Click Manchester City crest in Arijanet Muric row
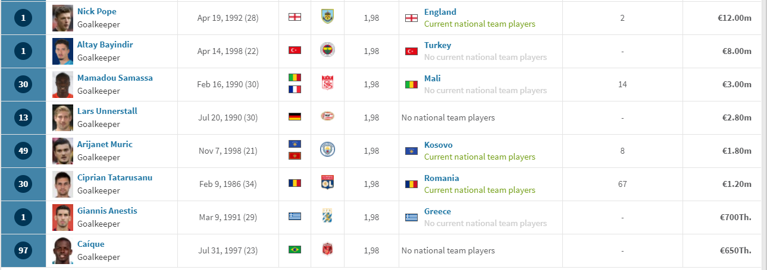Image resolution: width=767 pixels, height=270 pixels. [327, 150]
